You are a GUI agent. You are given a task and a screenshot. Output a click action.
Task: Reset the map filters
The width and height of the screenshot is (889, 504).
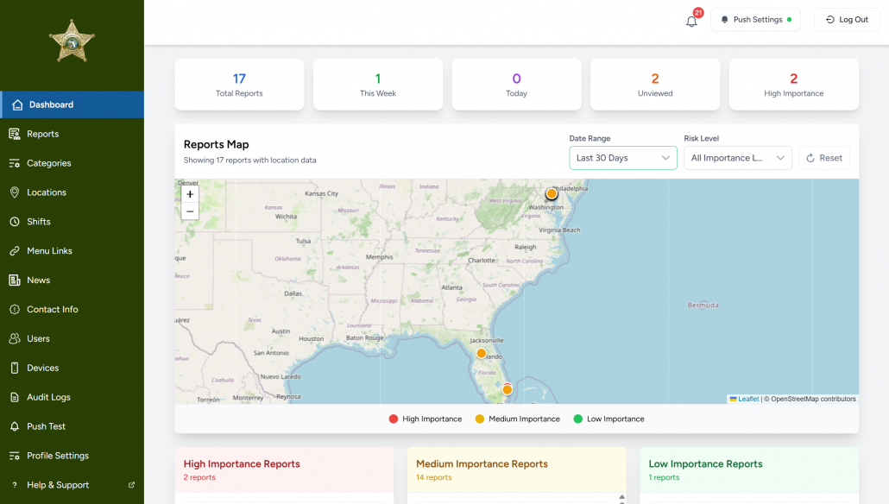pos(823,158)
